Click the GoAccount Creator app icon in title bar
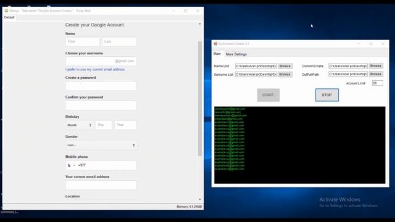The height and width of the screenshot is (222, 395). (x=215, y=44)
